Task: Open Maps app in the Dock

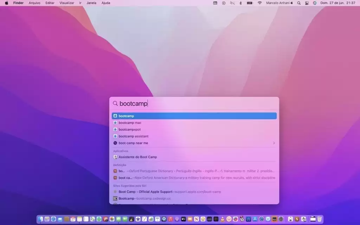Action: (x=92, y=219)
